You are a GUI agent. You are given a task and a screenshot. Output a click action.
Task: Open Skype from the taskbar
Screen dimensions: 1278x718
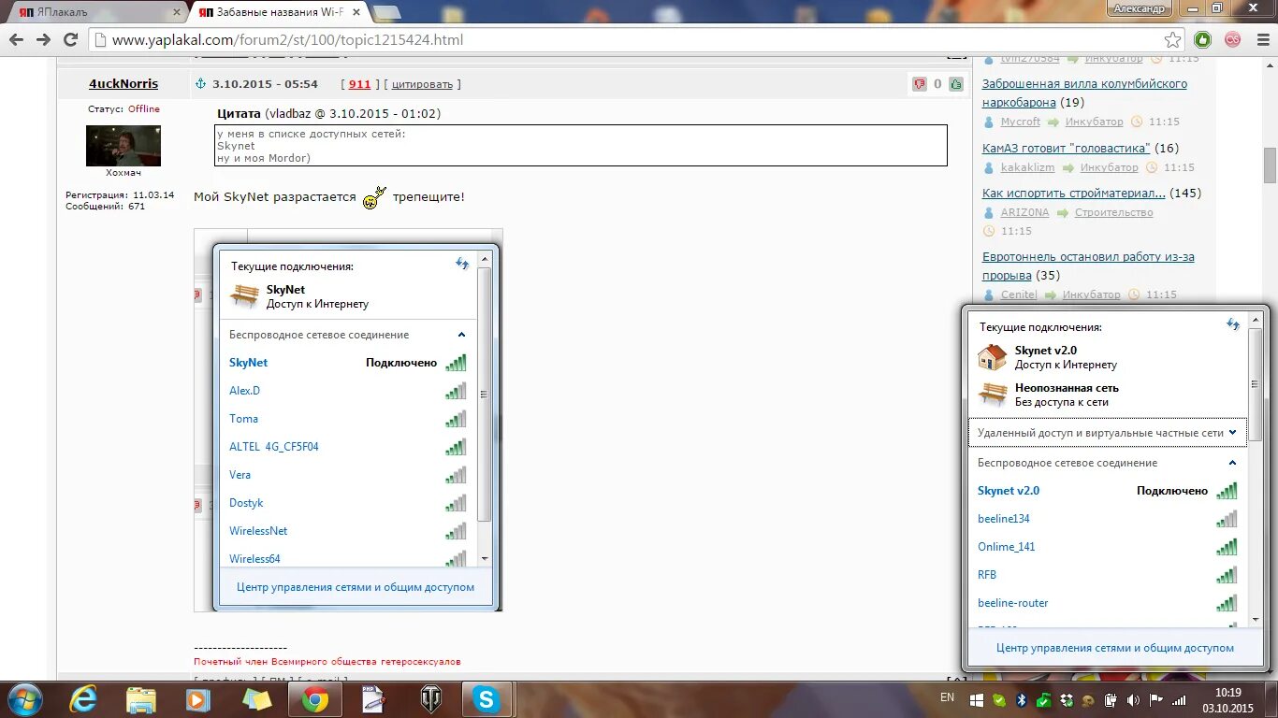click(x=487, y=698)
